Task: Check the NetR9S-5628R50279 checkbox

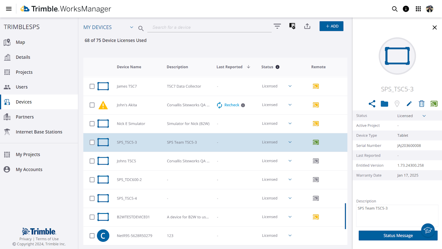Action: 92,236
